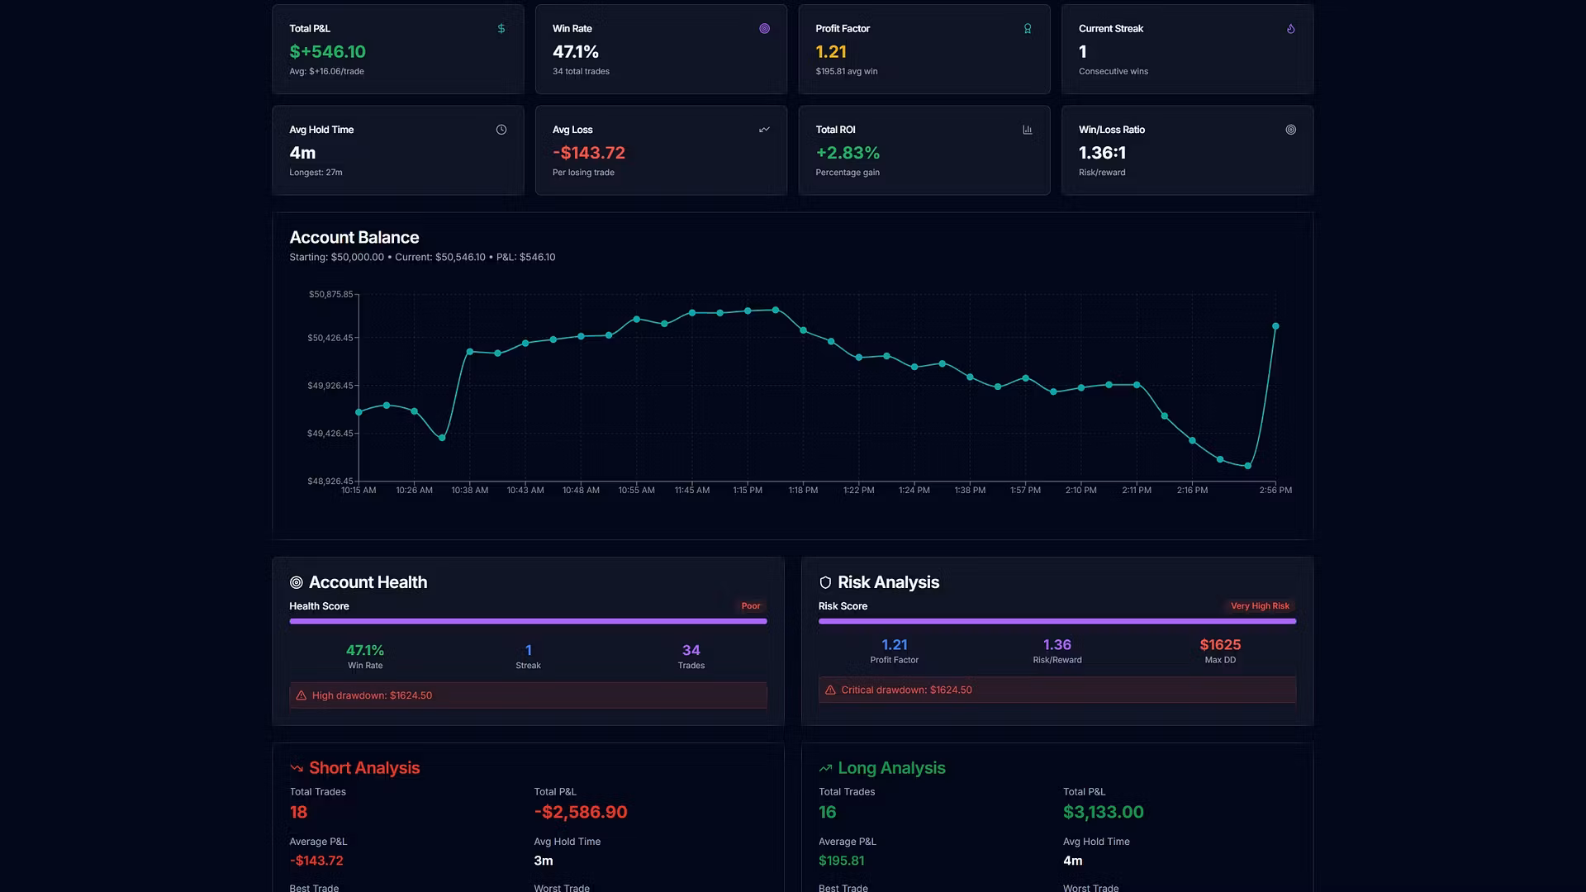Click the flame icon on Current Streak card
Viewport: 1586px width, 892px height.
tap(1290, 29)
